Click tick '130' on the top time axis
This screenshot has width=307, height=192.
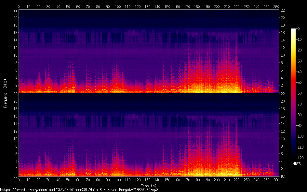point(147,6)
